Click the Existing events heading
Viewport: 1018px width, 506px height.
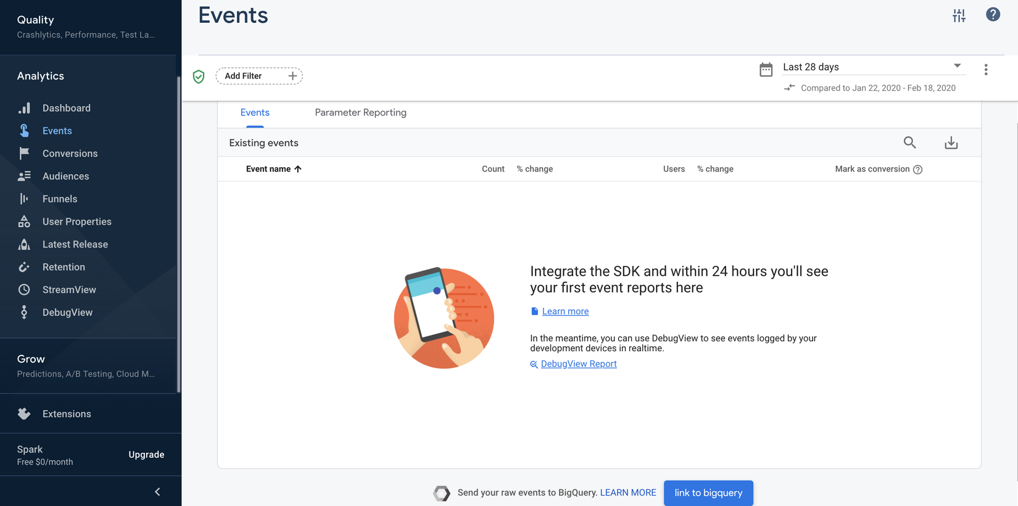[x=263, y=143]
